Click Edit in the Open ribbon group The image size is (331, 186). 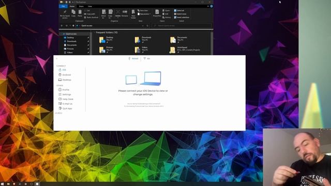[x=165, y=14]
